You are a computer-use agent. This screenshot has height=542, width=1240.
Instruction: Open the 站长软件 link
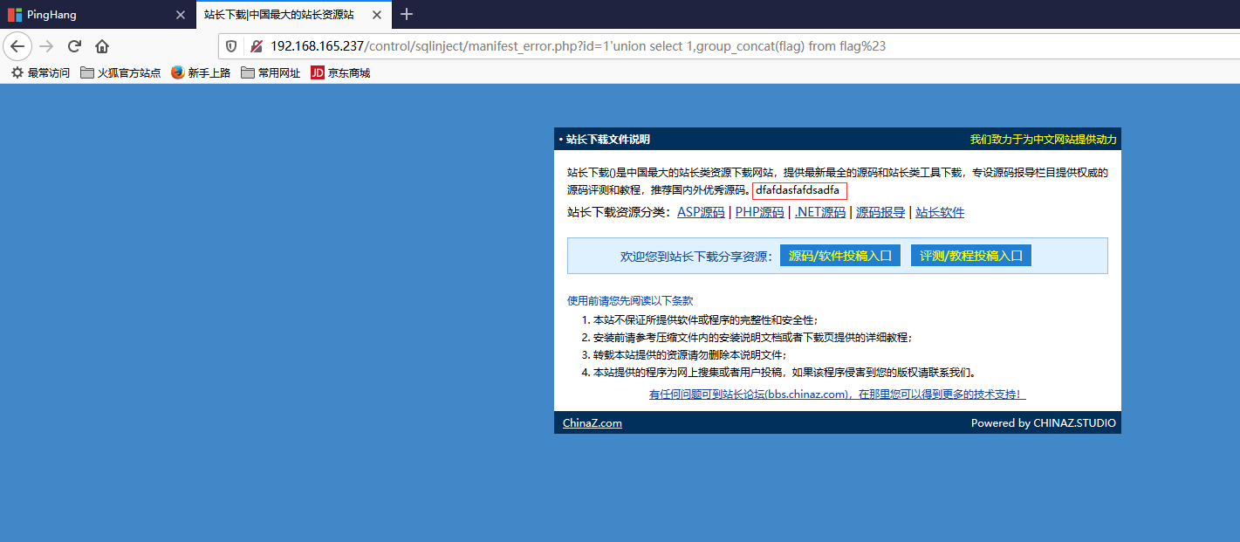[x=940, y=212]
